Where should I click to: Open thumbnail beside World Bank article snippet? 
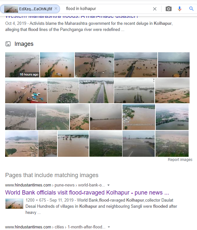click(14, 204)
